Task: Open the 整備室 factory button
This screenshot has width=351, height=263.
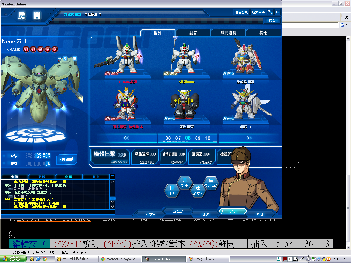Action: [x=202, y=157]
